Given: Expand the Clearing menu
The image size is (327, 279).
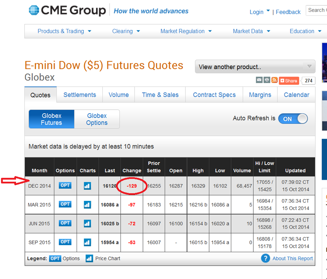Looking at the screenshot, I should [x=126, y=31].
